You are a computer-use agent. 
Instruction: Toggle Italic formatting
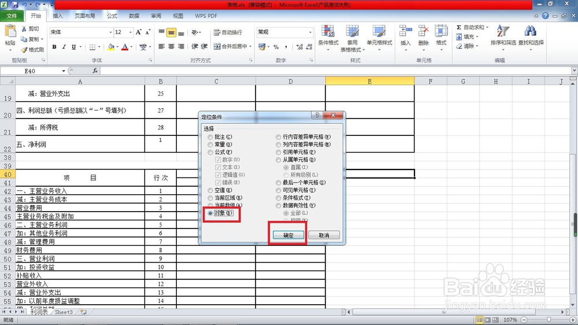(64, 47)
